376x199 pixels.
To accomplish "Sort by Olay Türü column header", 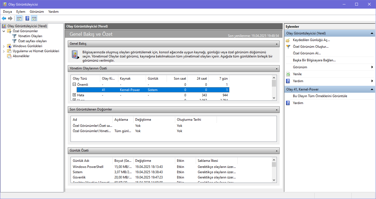I will point(86,79).
